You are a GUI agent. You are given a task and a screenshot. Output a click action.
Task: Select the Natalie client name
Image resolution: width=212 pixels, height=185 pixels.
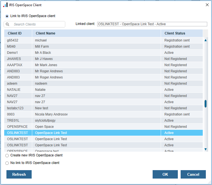[x=40, y=90]
